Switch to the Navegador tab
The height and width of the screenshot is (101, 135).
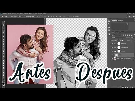click(x=120, y=20)
